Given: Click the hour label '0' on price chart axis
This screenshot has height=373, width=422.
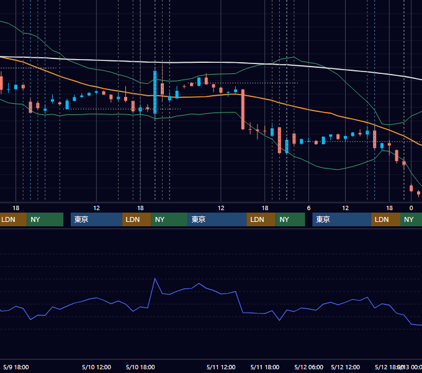Looking at the screenshot, I should click(411, 208).
